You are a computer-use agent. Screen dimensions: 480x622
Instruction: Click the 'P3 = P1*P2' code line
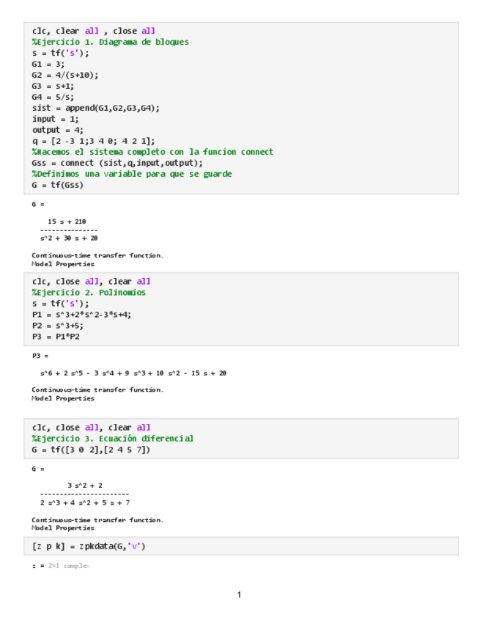[x=56, y=337]
